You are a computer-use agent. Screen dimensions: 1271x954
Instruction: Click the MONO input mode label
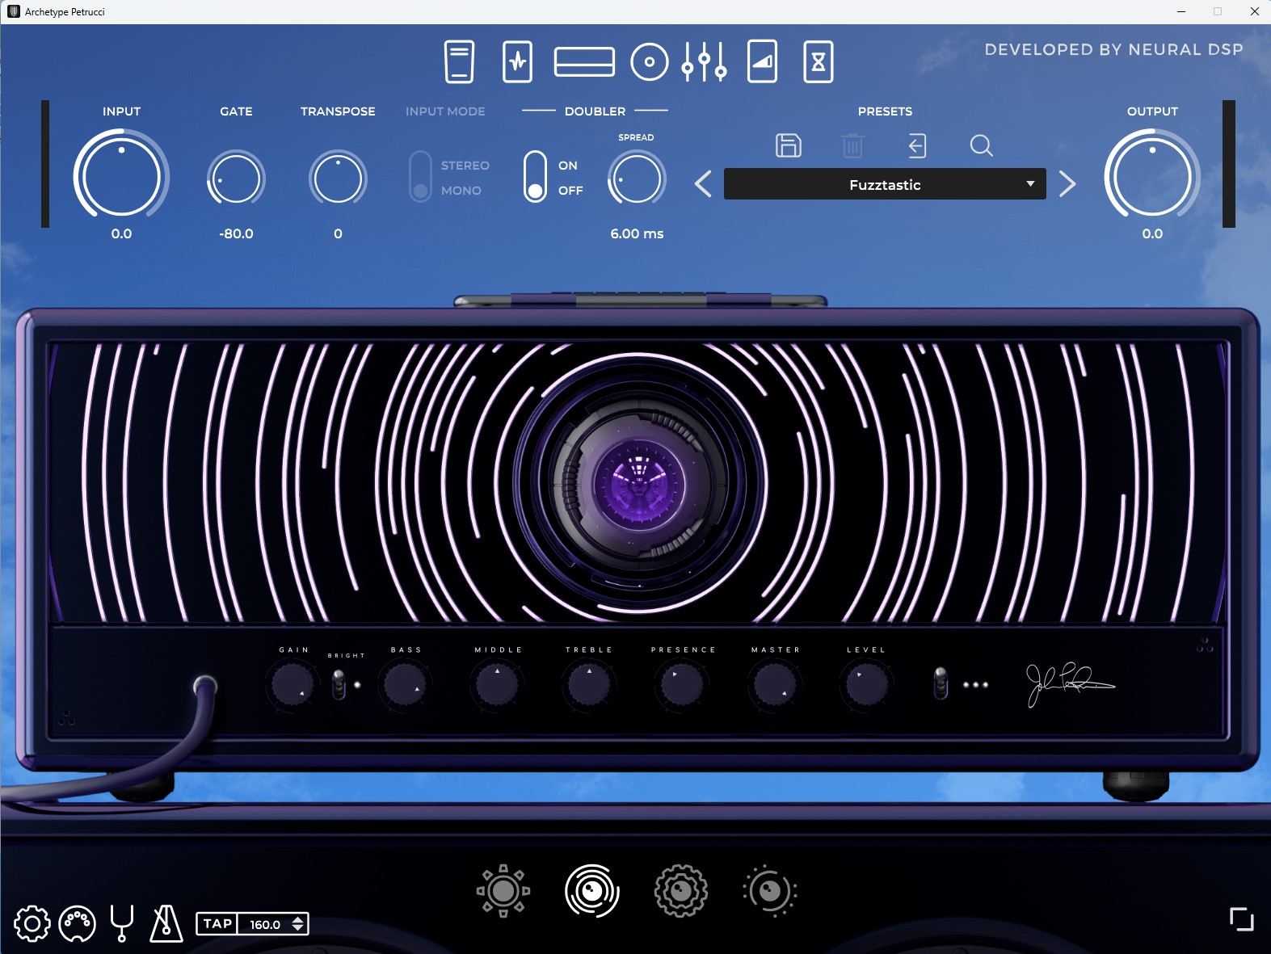(x=461, y=191)
